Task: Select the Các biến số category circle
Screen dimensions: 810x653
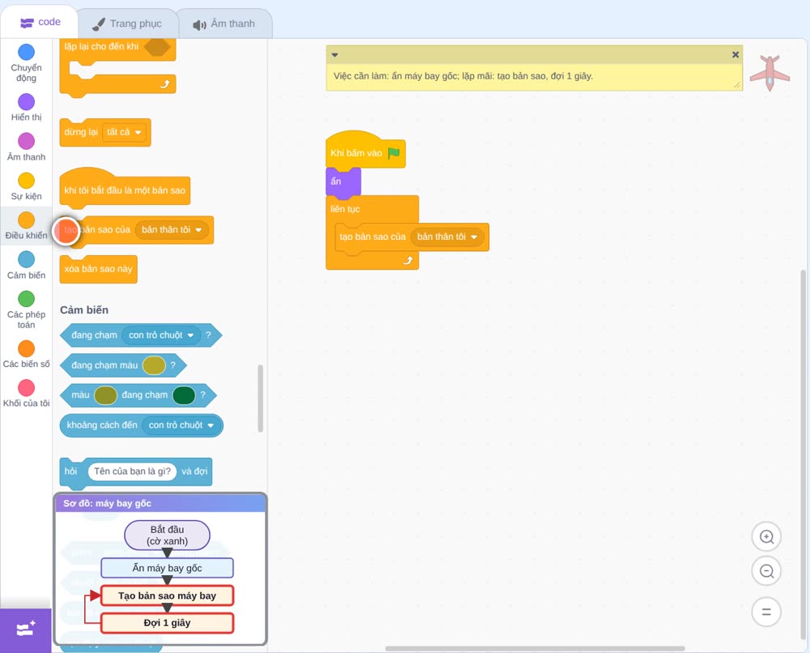Action: coord(27,348)
